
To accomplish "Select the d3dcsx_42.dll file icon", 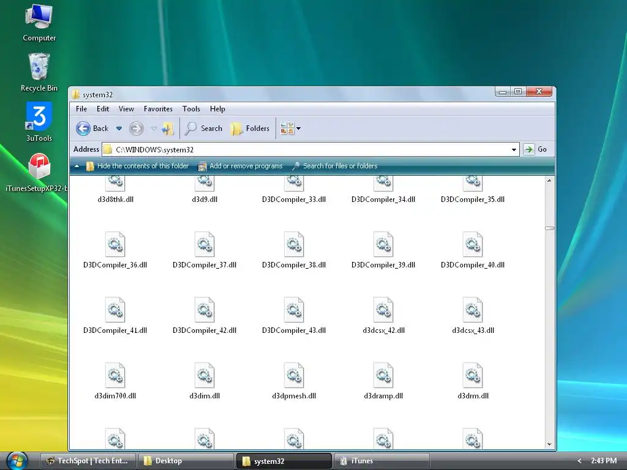I will [x=383, y=310].
